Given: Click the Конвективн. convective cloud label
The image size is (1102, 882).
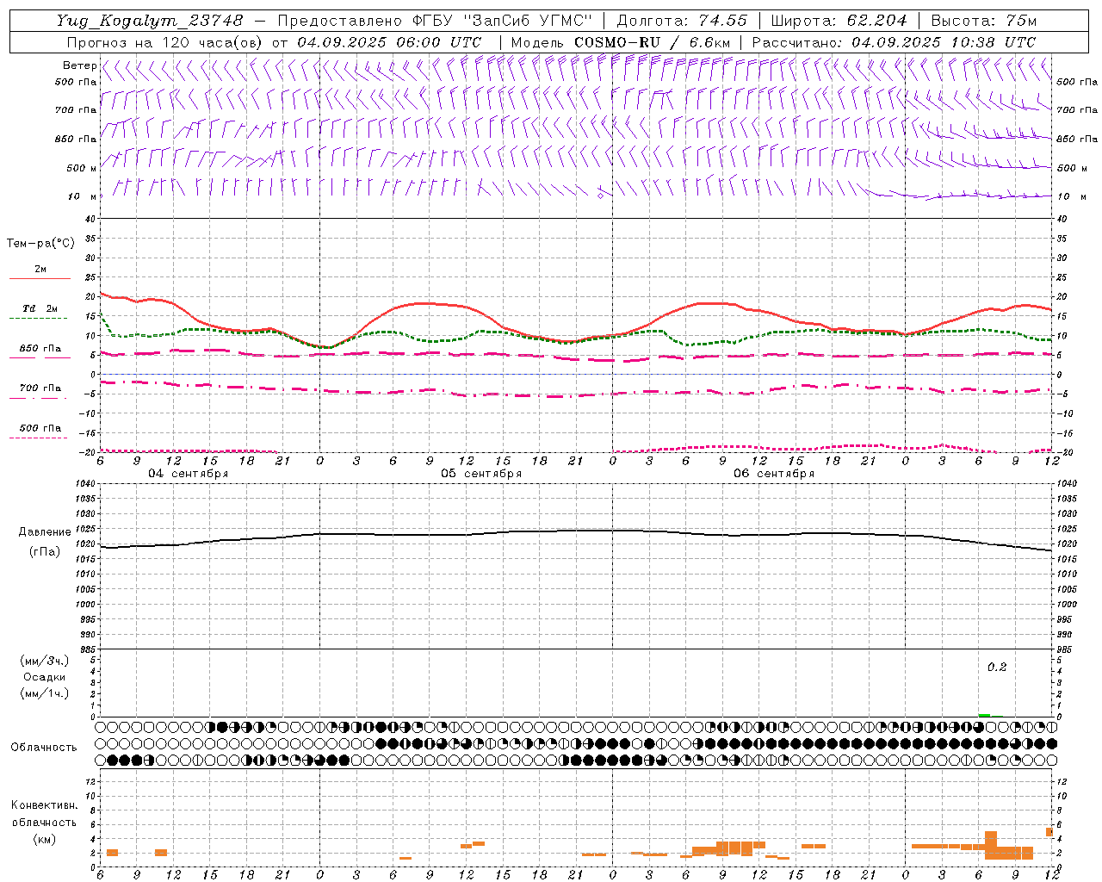Looking at the screenshot, I should (44, 805).
